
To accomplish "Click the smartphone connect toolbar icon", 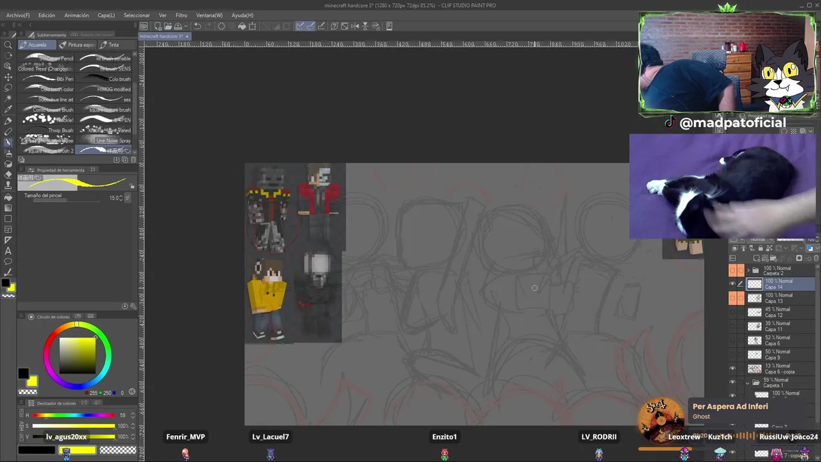I will click(390, 26).
